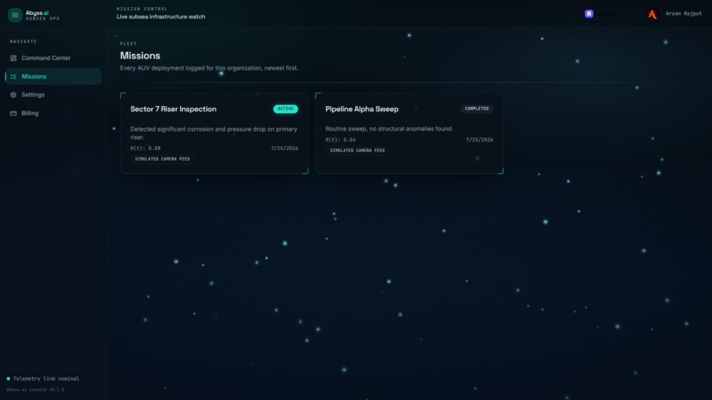Click the Settings gear icon
712x400 pixels.
(x=13, y=94)
